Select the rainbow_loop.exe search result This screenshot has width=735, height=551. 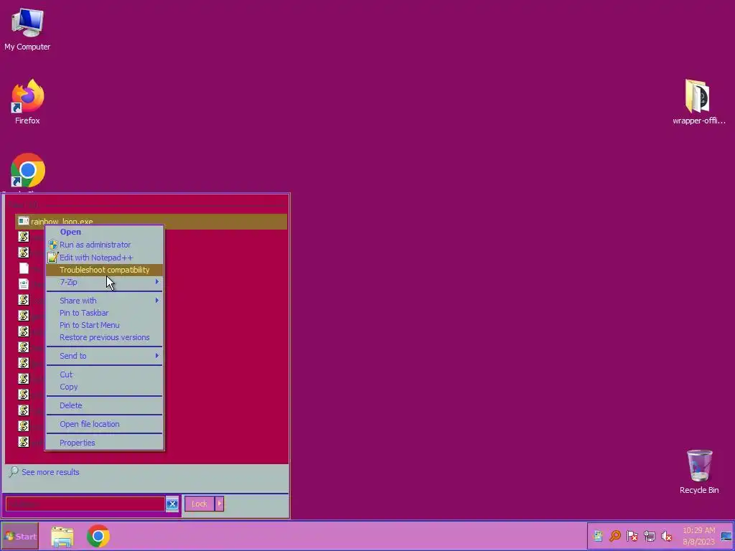[x=151, y=222]
